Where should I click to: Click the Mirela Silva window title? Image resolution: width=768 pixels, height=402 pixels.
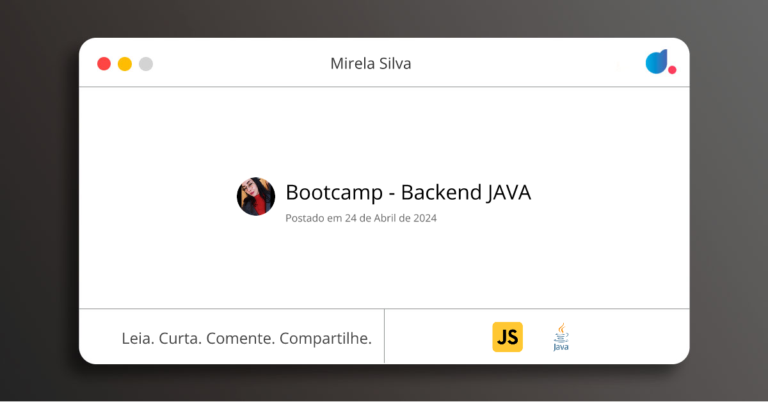point(371,63)
